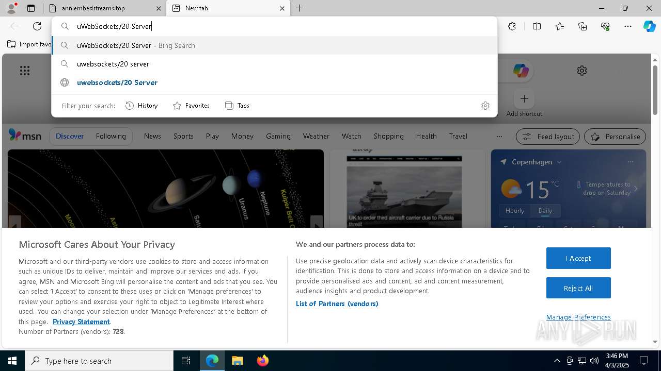Open the Manage Preferences link
This screenshot has height=371, width=661.
578,317
